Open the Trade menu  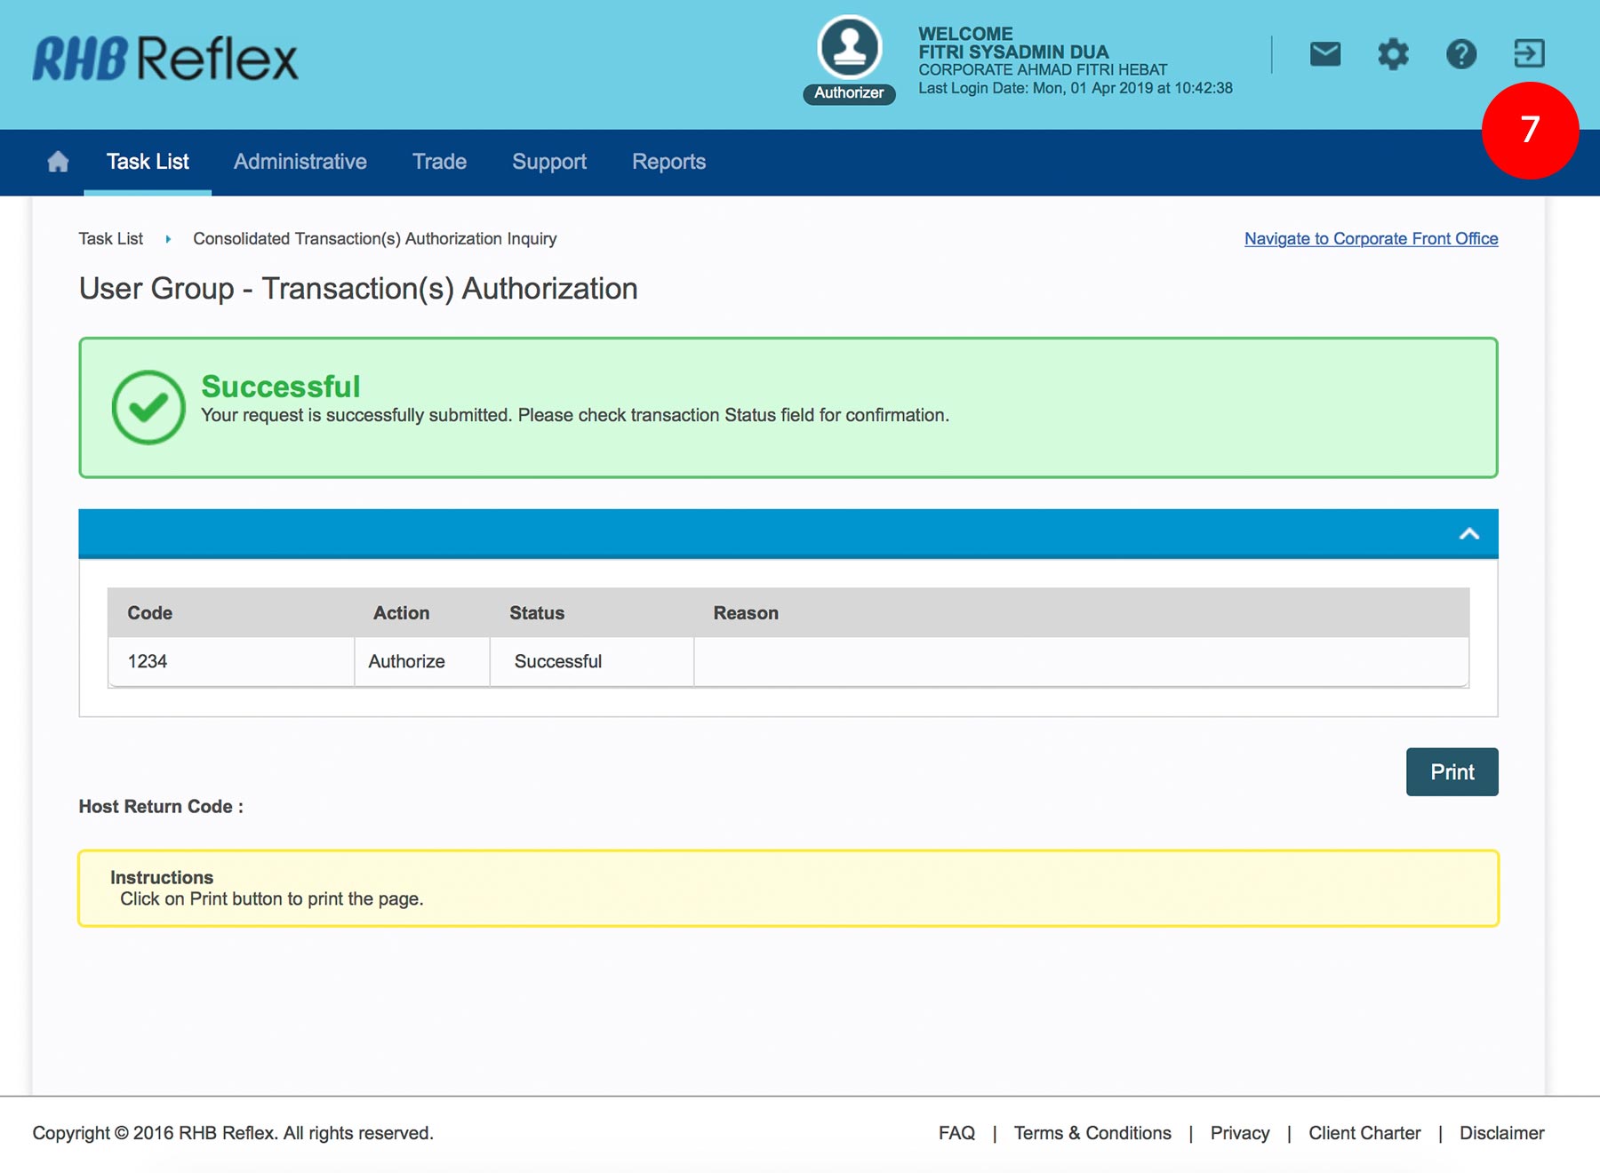439,162
